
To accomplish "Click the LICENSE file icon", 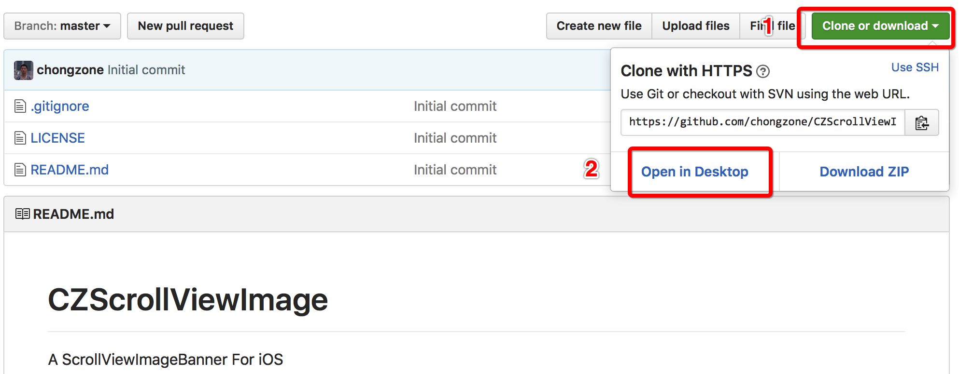I will (20, 138).
